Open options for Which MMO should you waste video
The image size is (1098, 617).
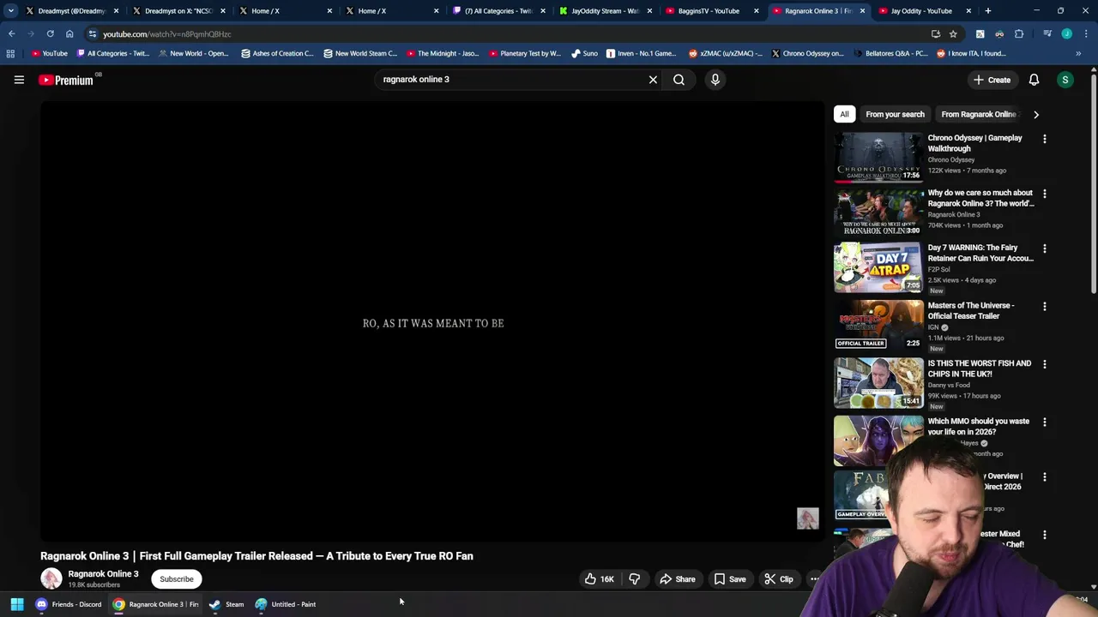[1044, 422]
